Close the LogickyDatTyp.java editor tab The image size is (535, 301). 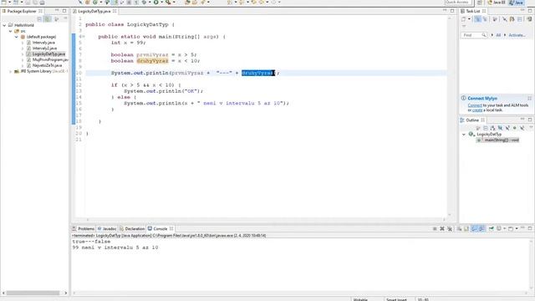115,11
